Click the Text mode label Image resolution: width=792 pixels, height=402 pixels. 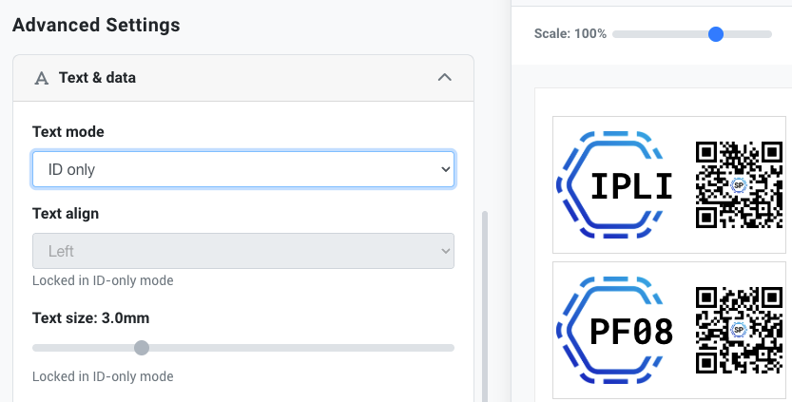[x=68, y=132]
